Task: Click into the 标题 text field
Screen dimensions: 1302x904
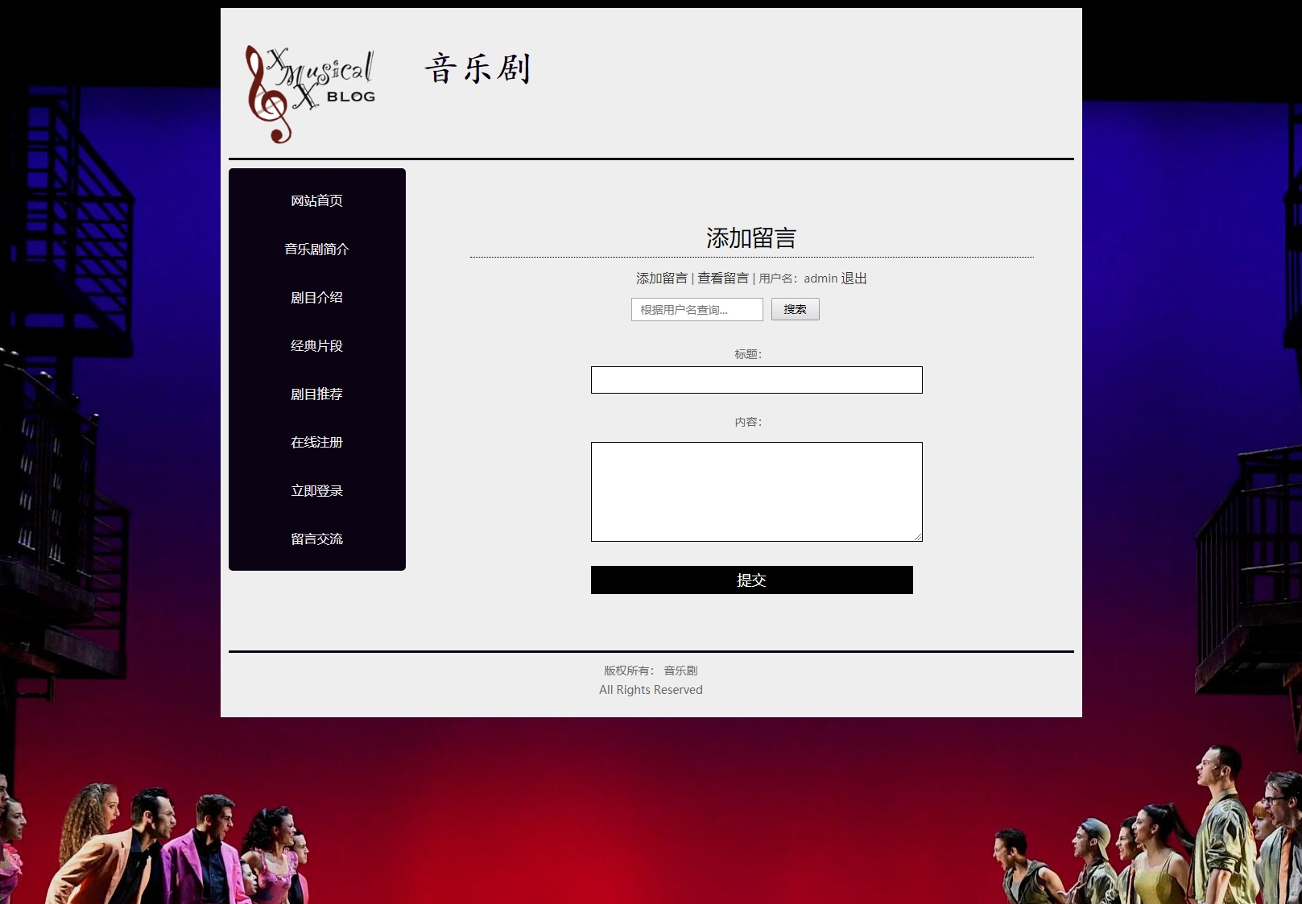Action: tap(756, 380)
